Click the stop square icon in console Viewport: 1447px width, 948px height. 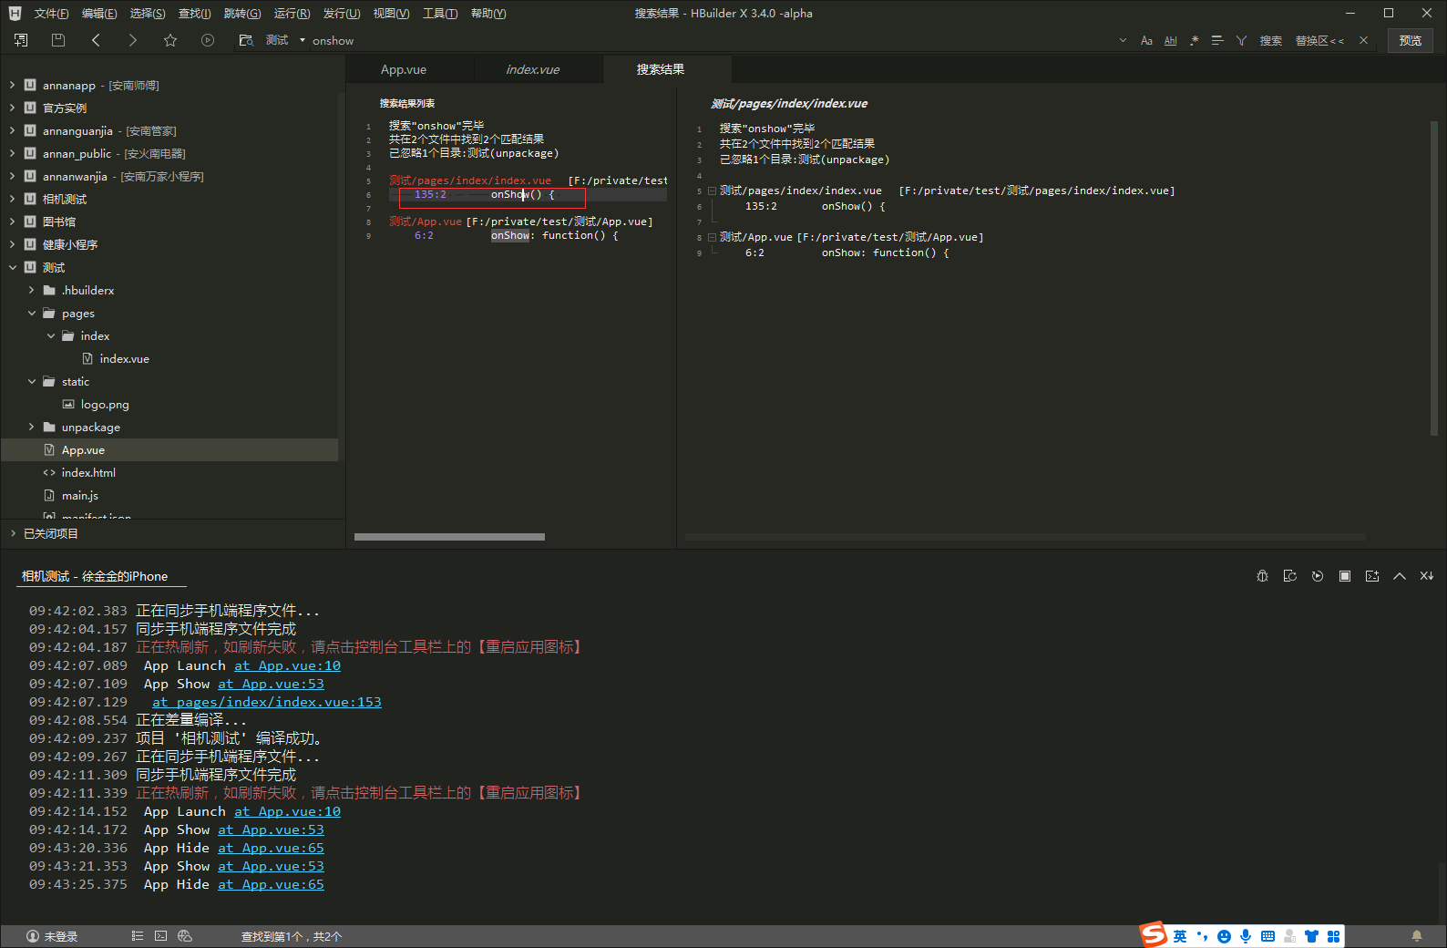point(1345,576)
